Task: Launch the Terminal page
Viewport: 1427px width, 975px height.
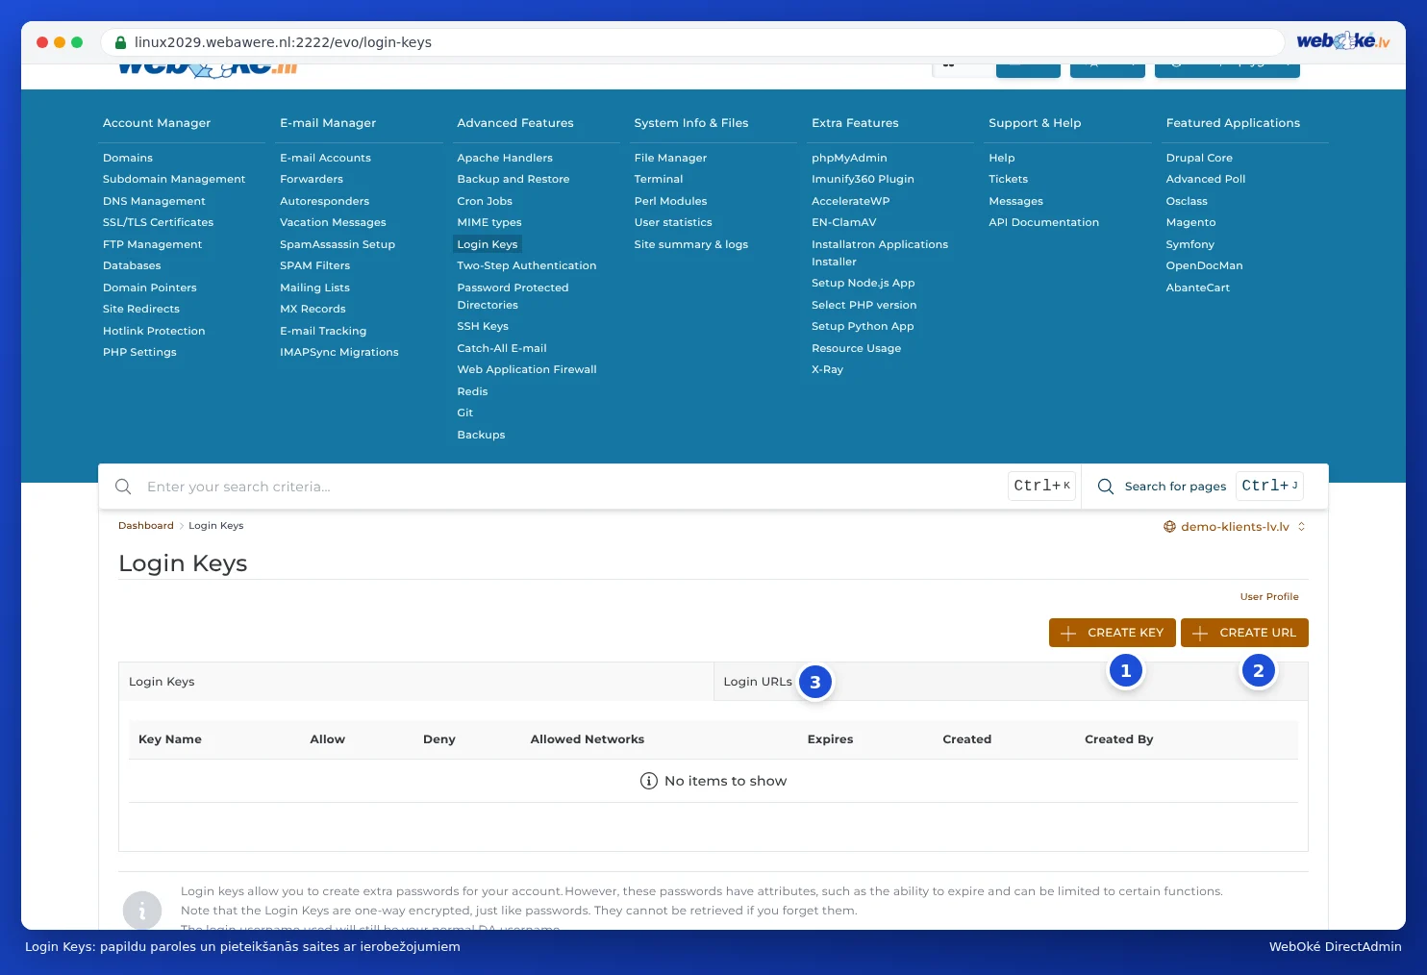Action: 659,179
